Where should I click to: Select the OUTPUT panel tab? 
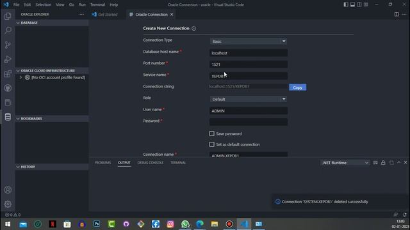124,163
